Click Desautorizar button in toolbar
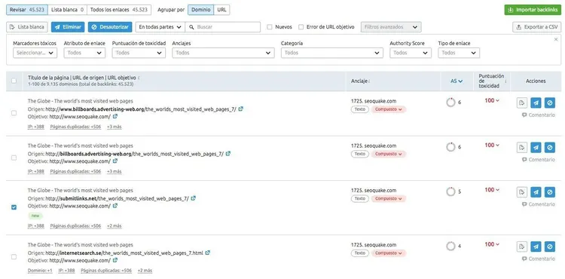Image resolution: width=565 pixels, height=279 pixels. coord(110,27)
